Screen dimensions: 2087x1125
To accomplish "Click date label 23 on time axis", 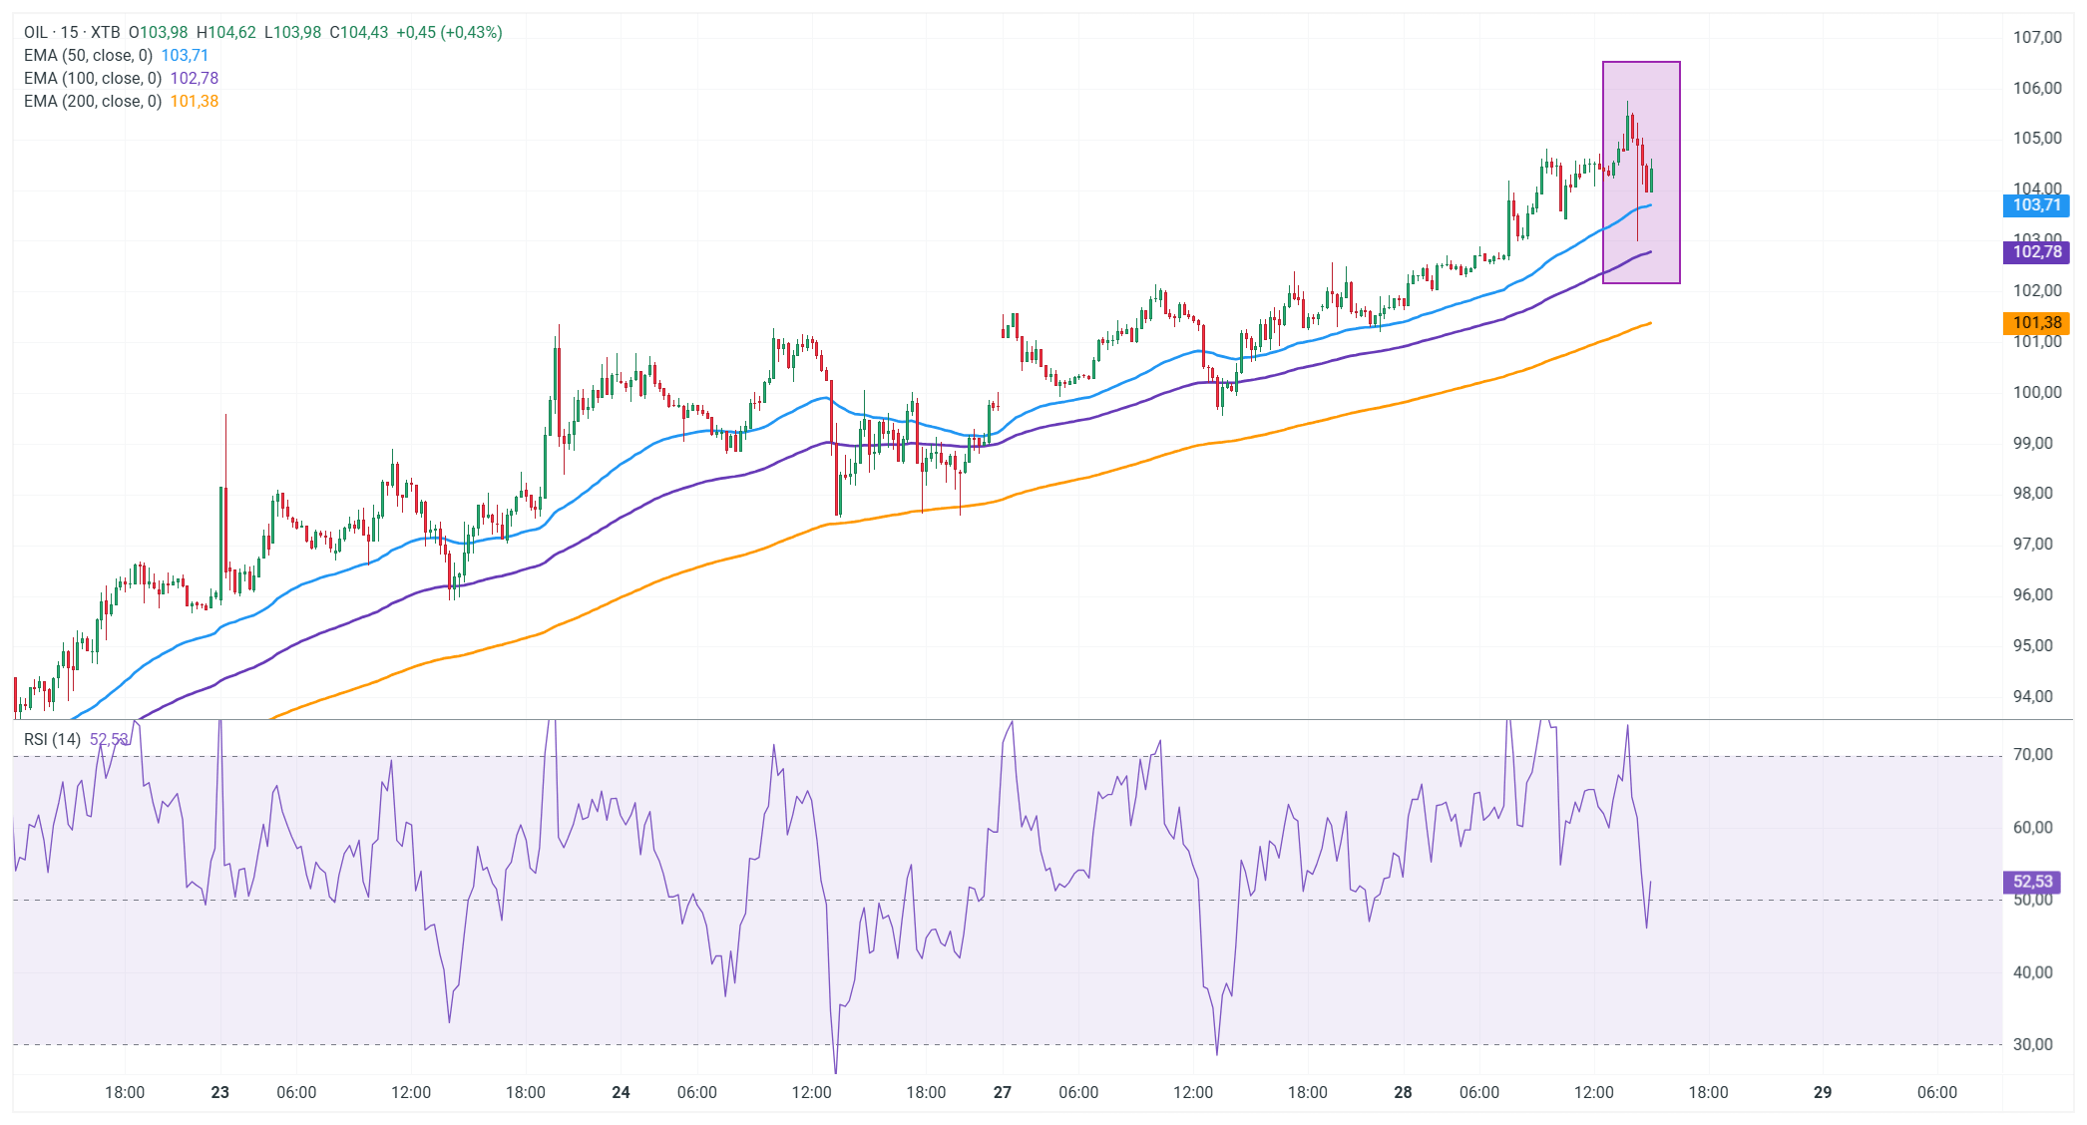I will [x=220, y=1092].
